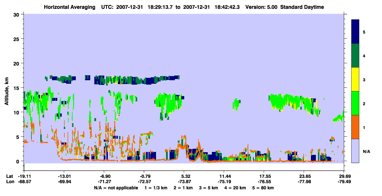Click the 'Lat' row label

pos(10,176)
